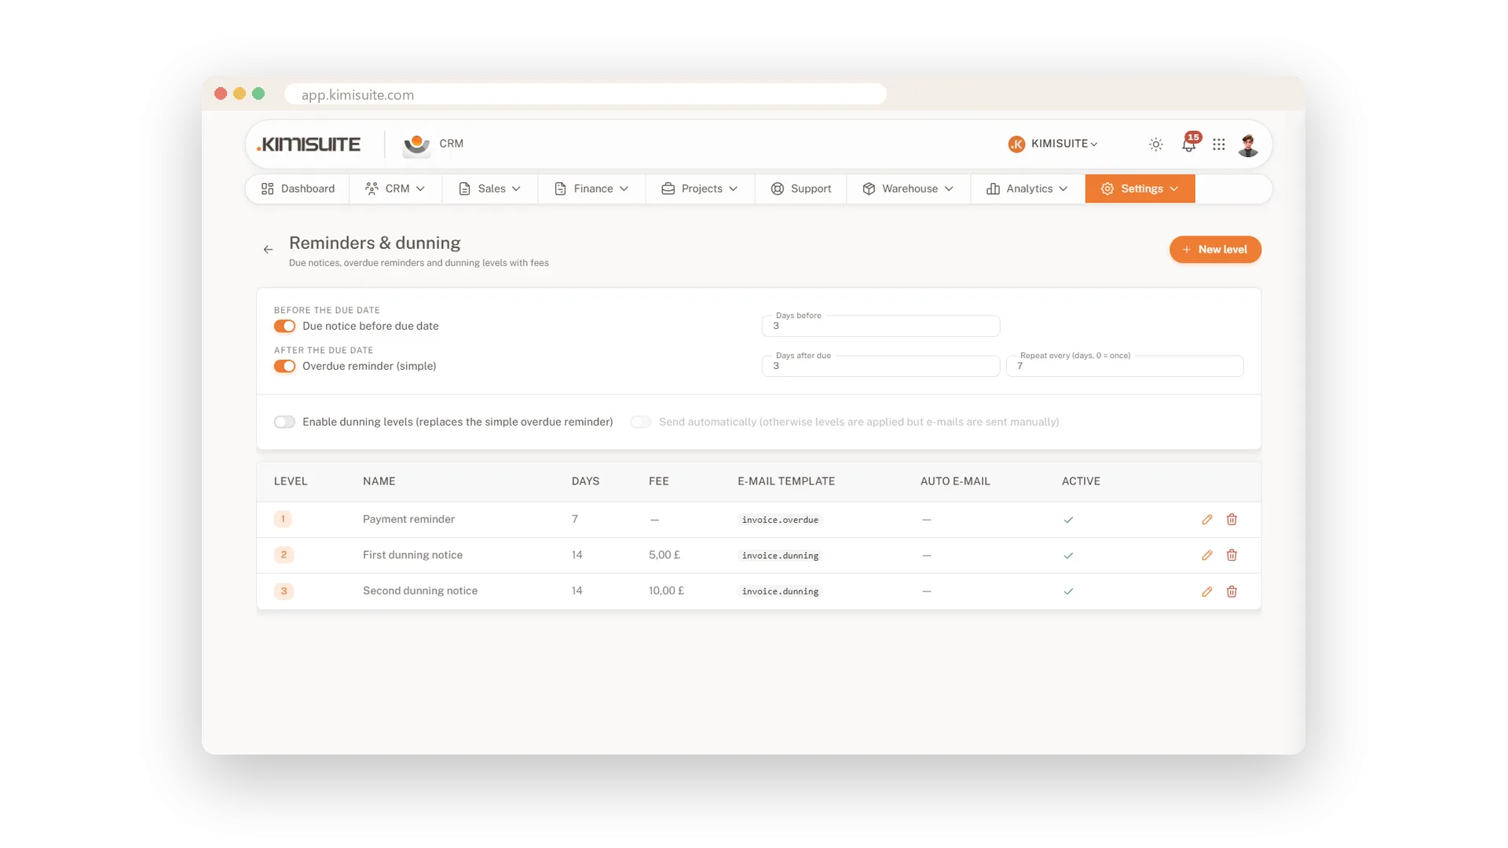Edit the Payment reminder level
The height and width of the screenshot is (848, 1508).
point(1206,520)
